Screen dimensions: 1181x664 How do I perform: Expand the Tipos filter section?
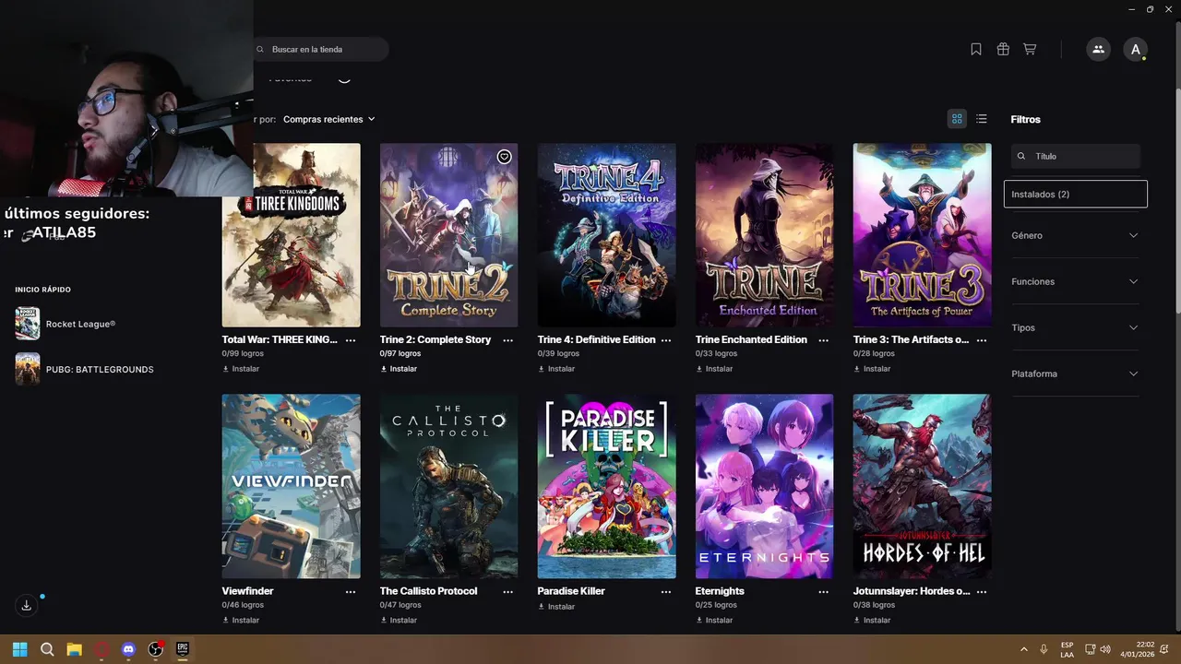[x=1076, y=327]
